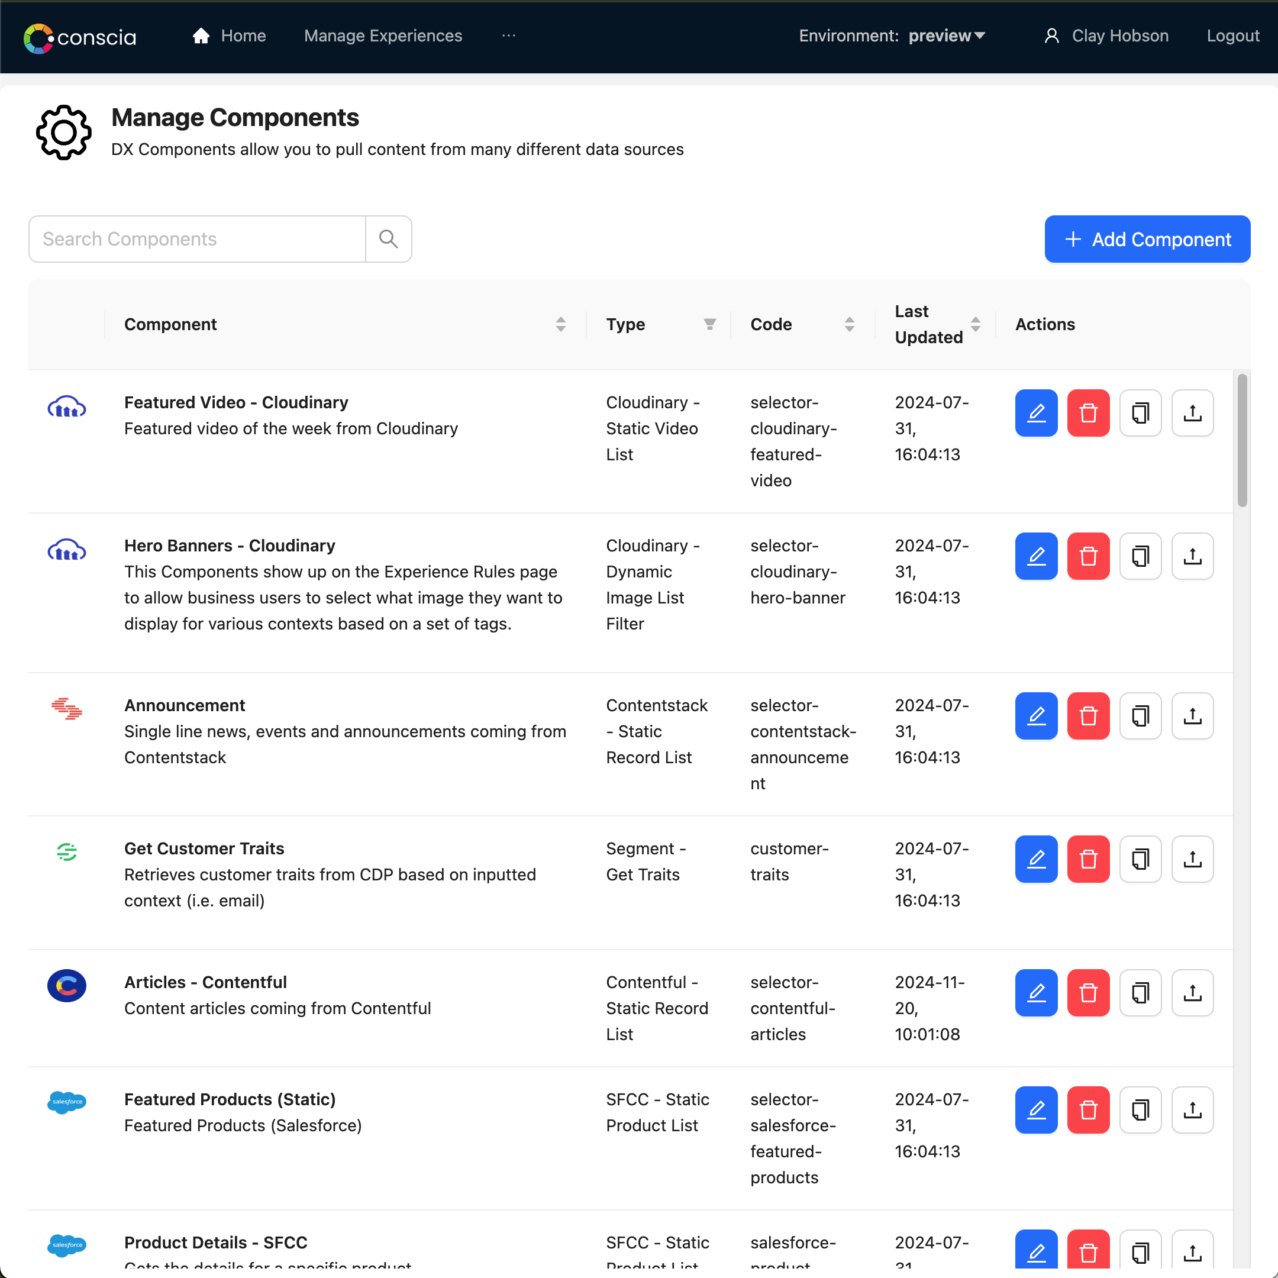The image size is (1278, 1278).
Task: Click the '2024-11-20, 10:01:08' date cell
Action: coord(930,1008)
